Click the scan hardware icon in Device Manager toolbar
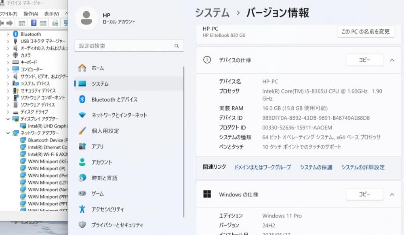Image resolution: width=404 pixels, height=235 pixels. 55,23
